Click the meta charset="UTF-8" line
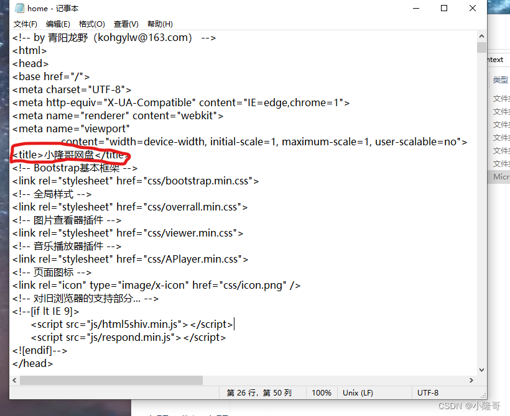 tap(72, 89)
